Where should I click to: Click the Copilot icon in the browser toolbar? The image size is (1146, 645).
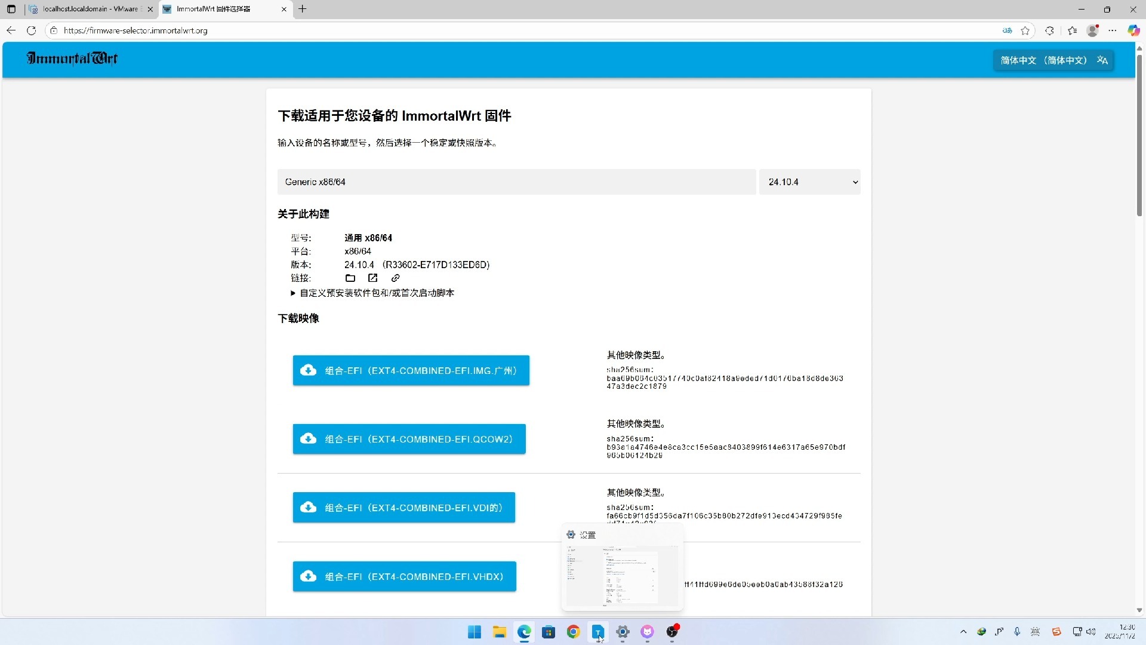coord(1133,30)
